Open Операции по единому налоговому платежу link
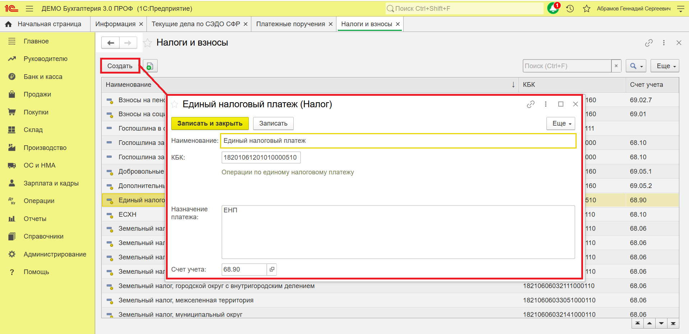The width and height of the screenshot is (689, 334). pyautogui.click(x=288, y=172)
